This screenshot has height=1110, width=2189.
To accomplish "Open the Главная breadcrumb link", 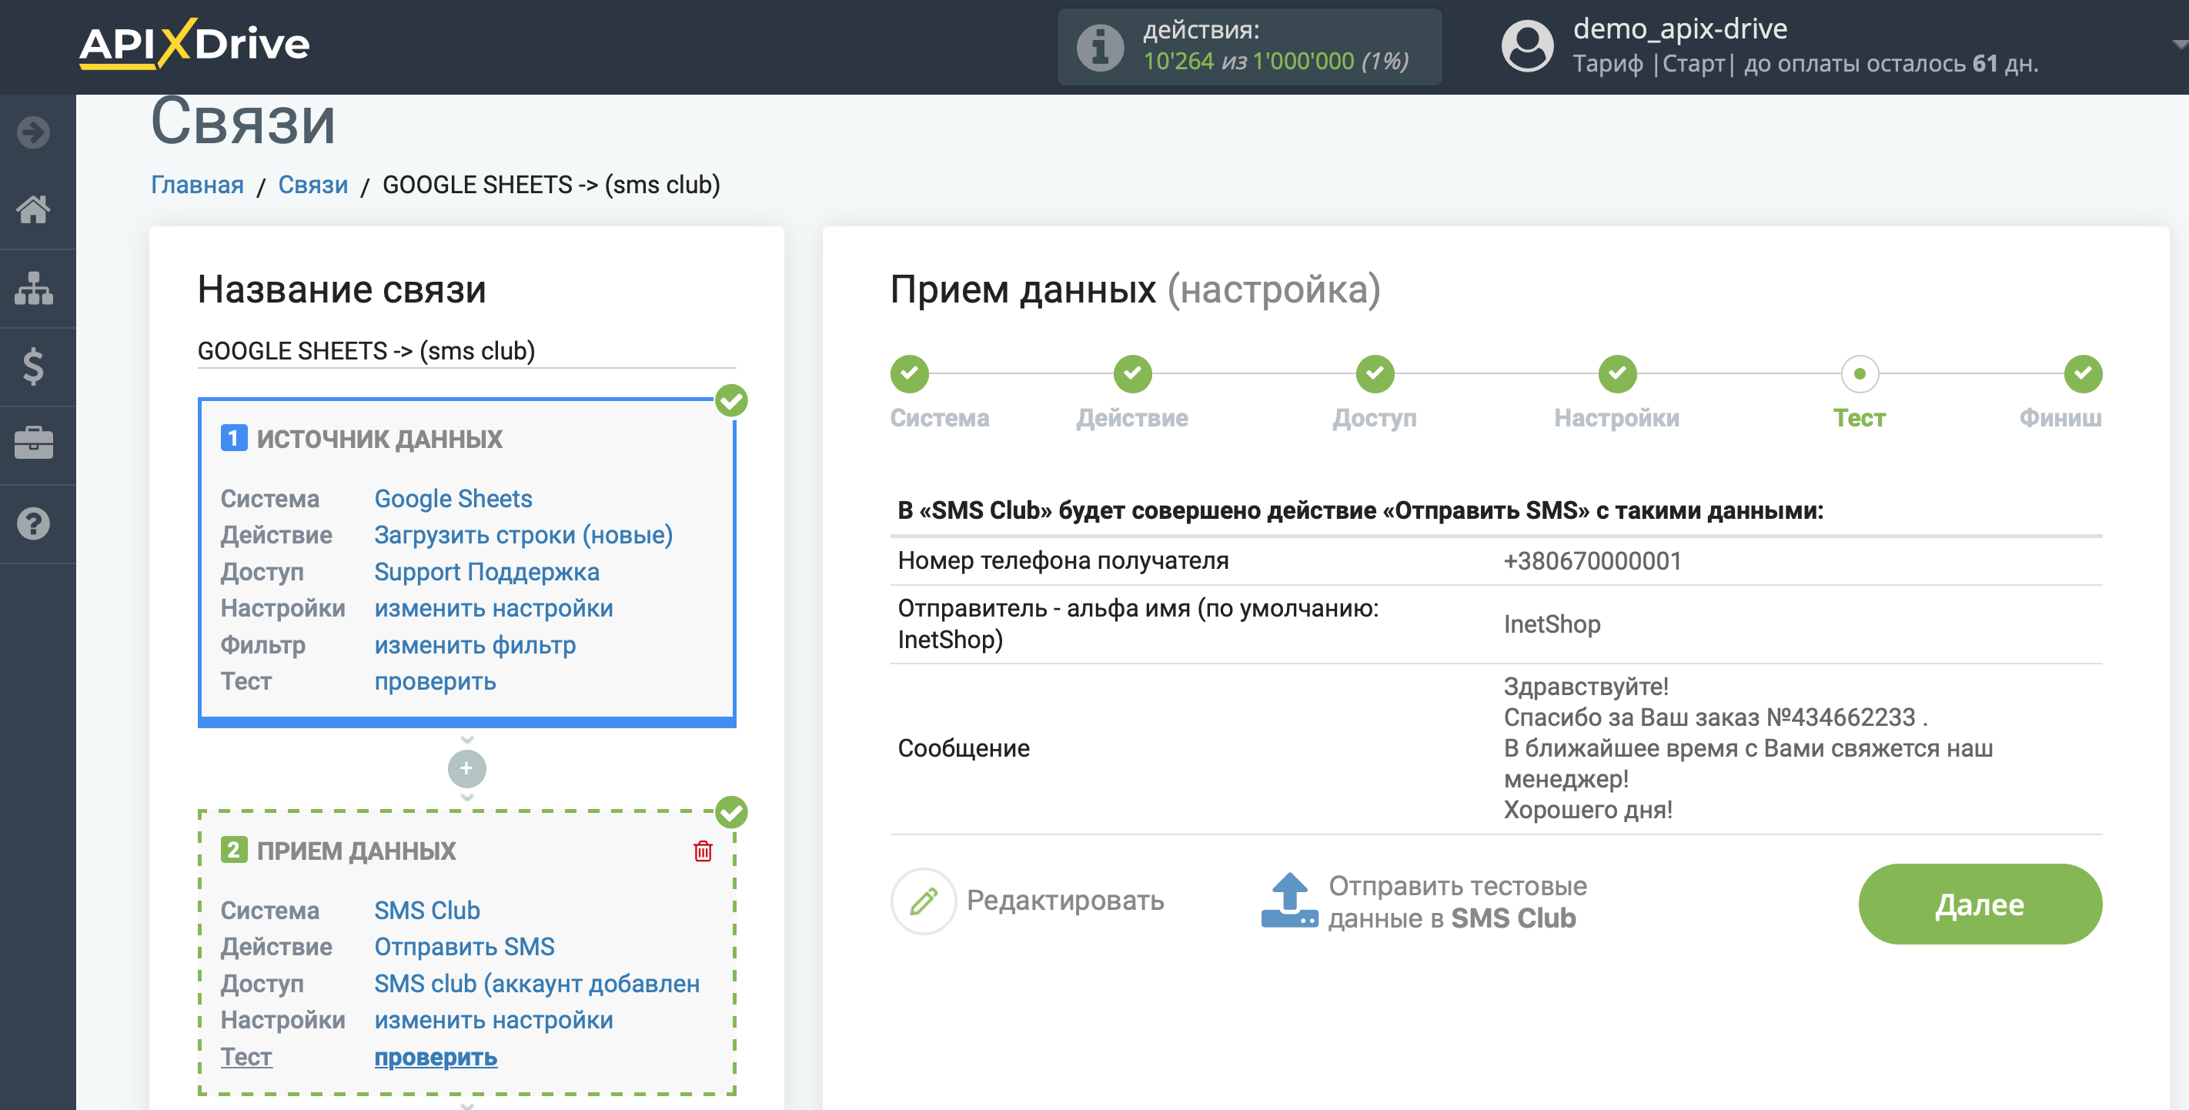I will [x=197, y=185].
